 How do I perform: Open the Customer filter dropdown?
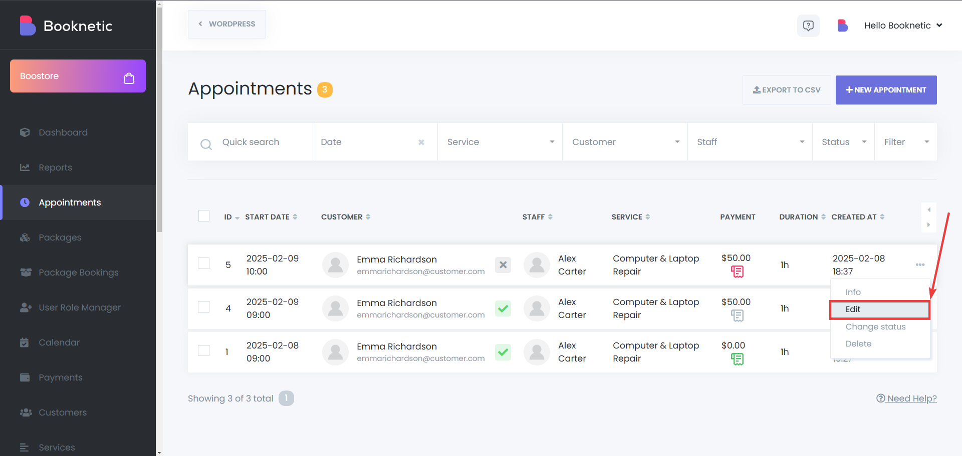(x=625, y=142)
